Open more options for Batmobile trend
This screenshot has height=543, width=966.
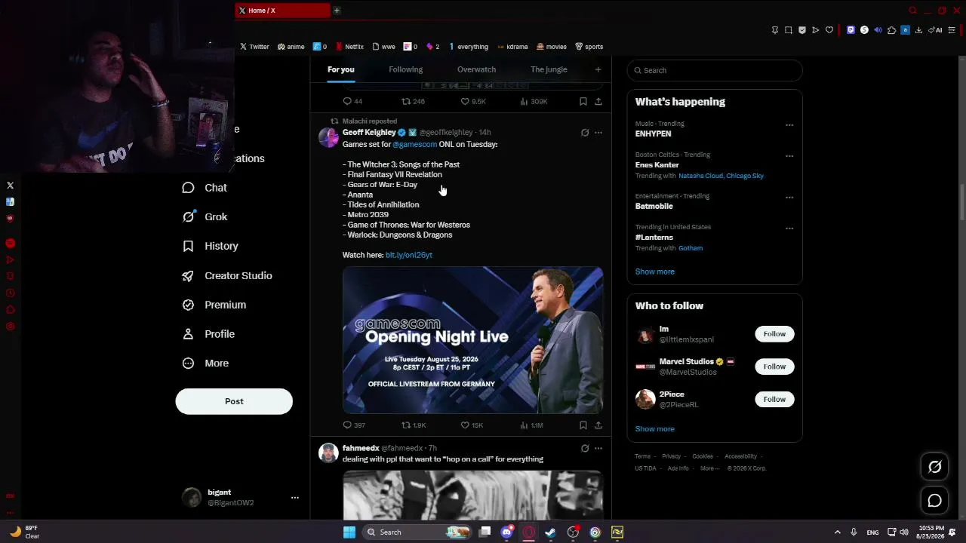[789, 198]
